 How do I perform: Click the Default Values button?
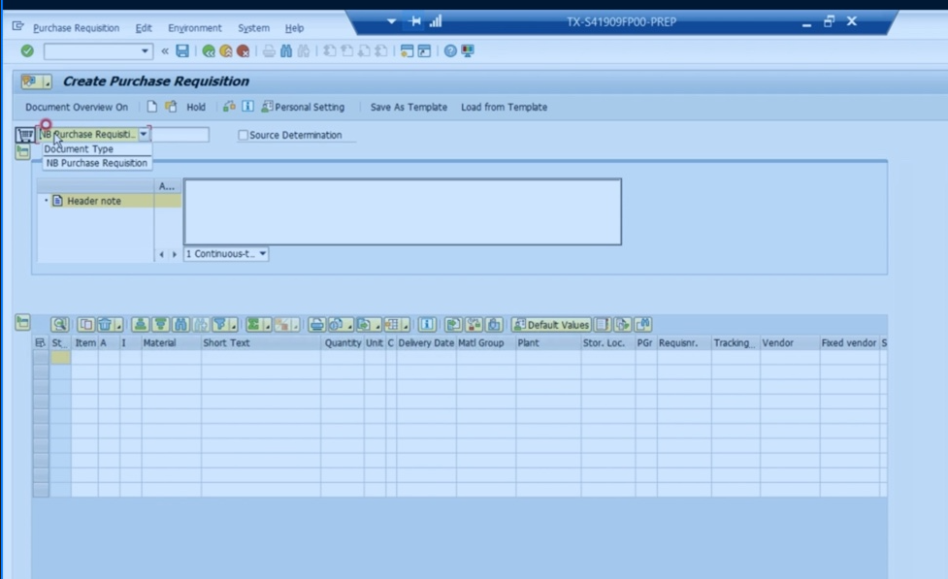(x=551, y=325)
